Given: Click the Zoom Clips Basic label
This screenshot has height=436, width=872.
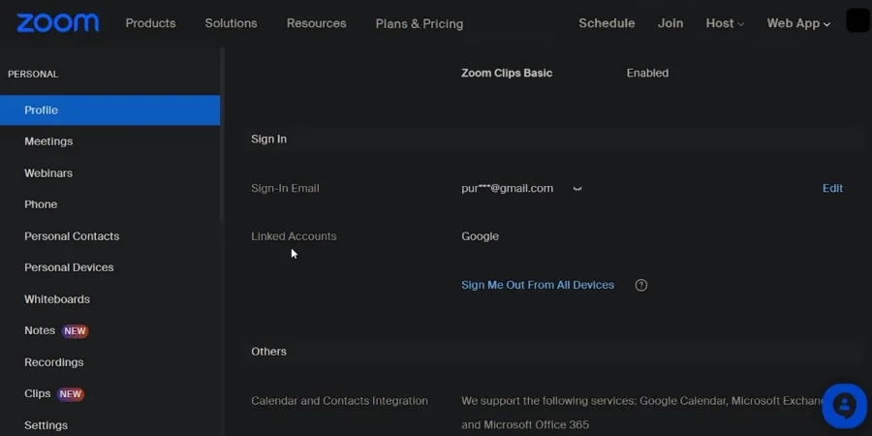Looking at the screenshot, I should 507,73.
